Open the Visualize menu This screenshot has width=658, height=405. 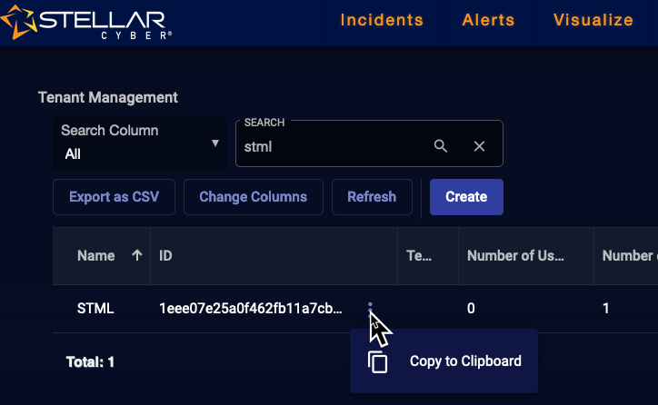pyautogui.click(x=593, y=20)
